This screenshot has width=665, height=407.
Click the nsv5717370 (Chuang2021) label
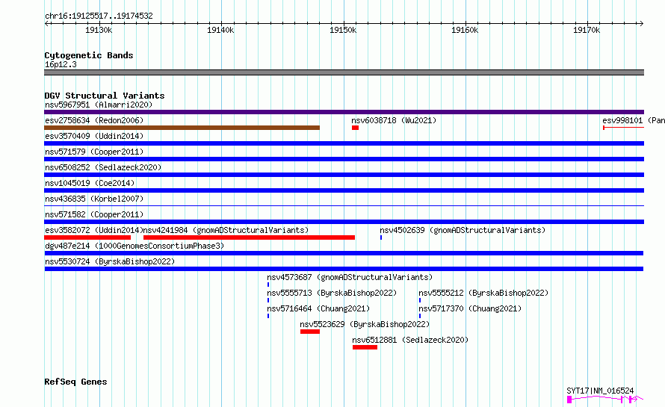pyautogui.click(x=470, y=308)
